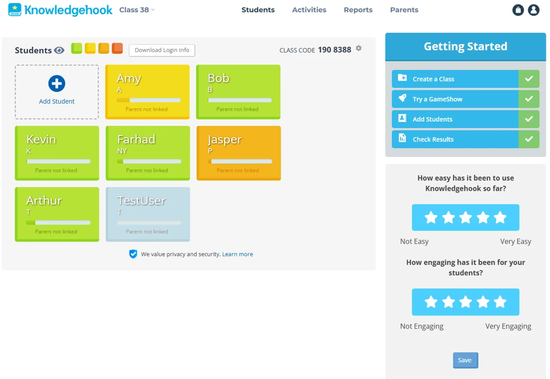Screen dimensions: 550x379
Task: Open Amy's student card
Action: point(147,92)
